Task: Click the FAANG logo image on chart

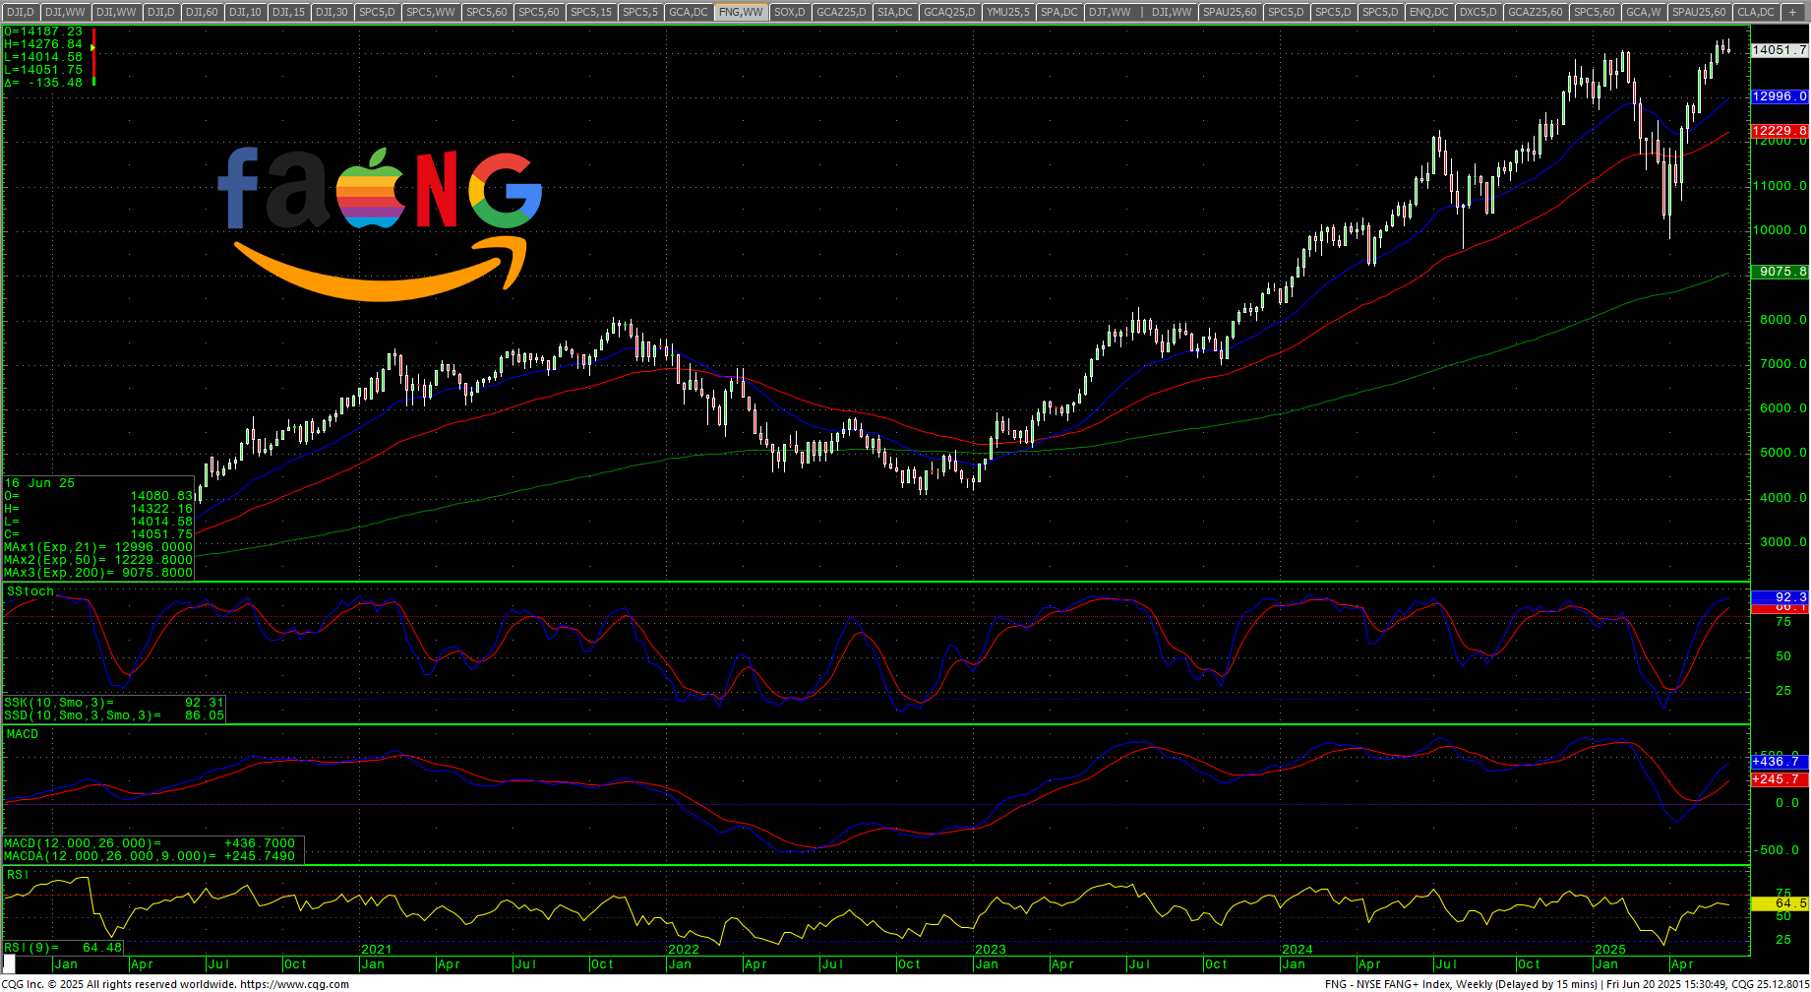Action: tap(380, 223)
